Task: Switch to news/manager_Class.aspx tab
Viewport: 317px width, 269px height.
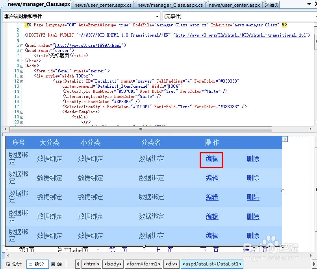Action: (x=39, y=4)
